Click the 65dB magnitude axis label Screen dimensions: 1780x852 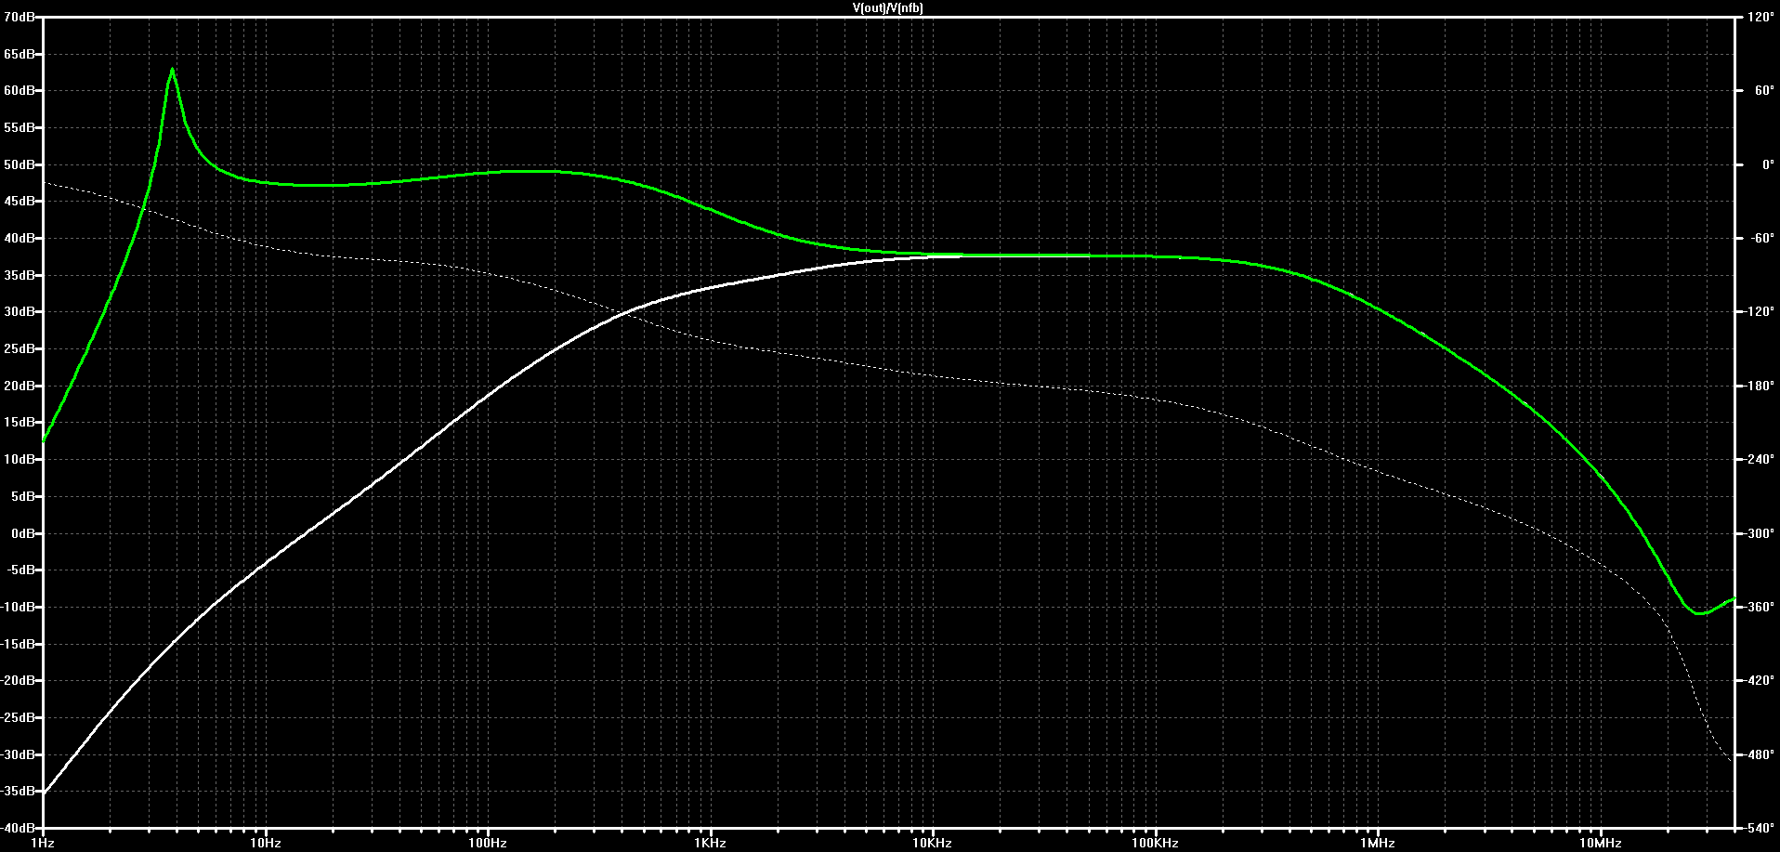coord(20,54)
